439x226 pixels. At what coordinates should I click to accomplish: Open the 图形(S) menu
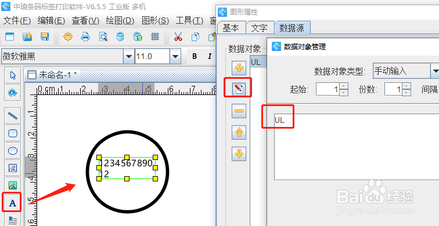click(155, 20)
